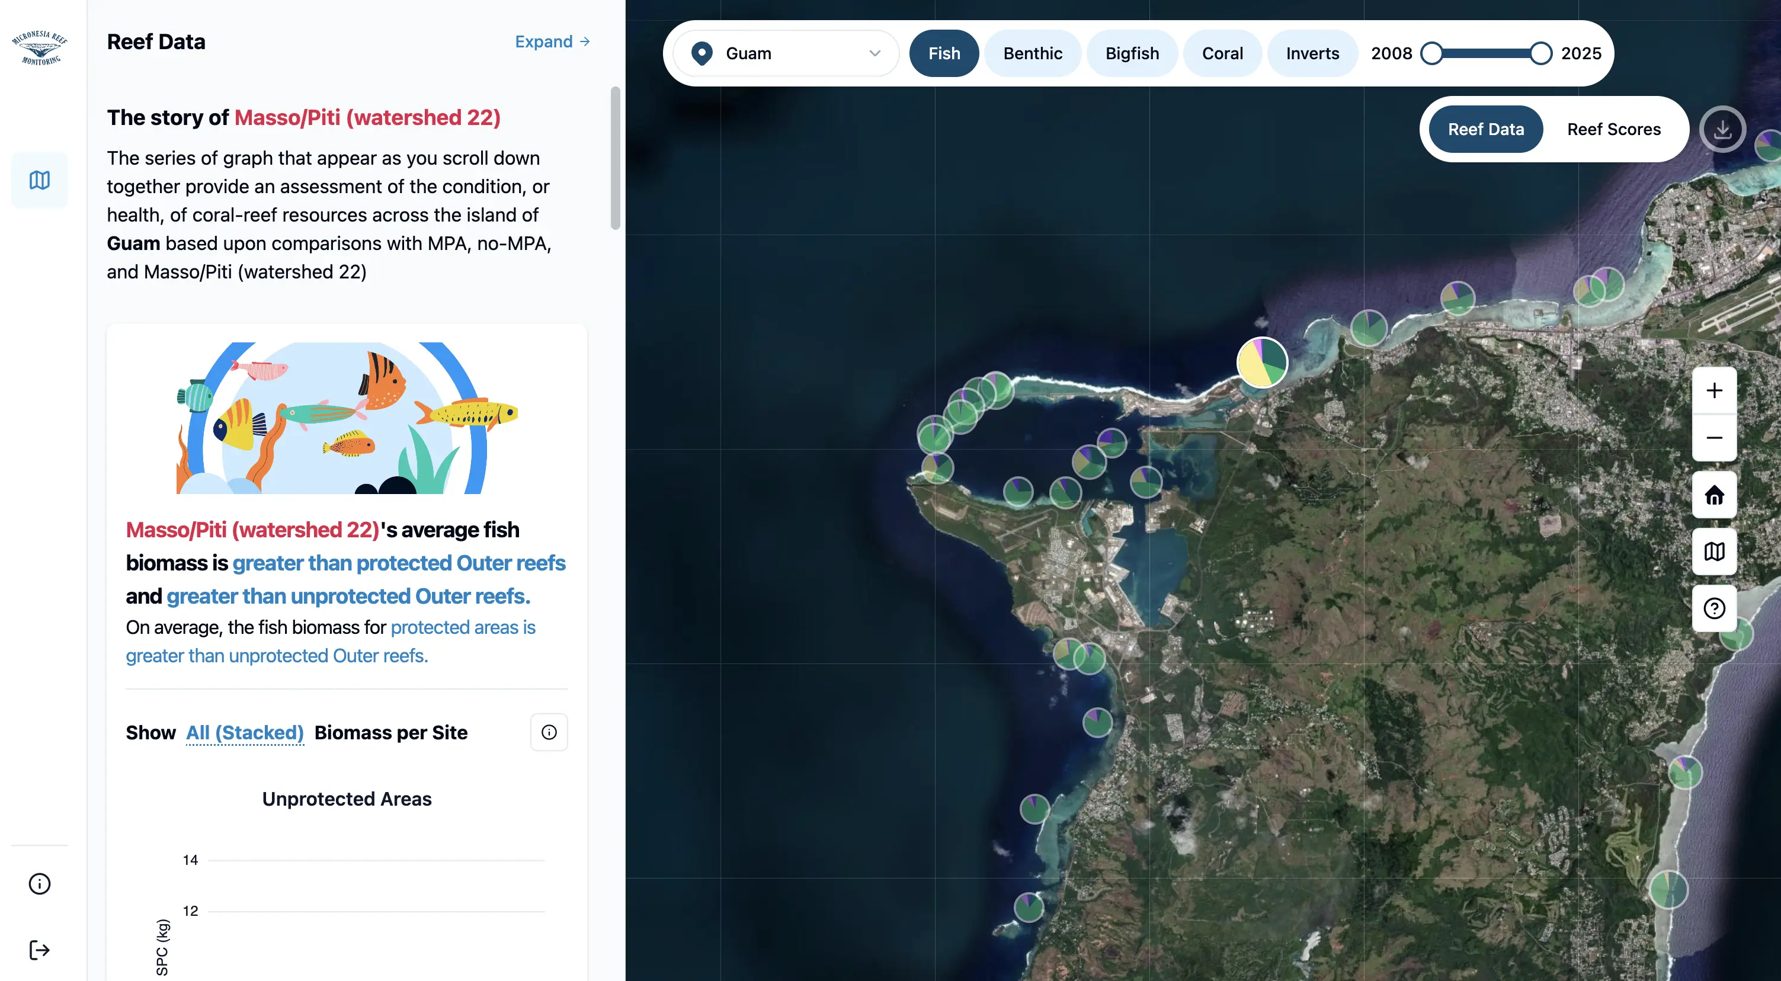Click the download data icon button
This screenshot has height=981, width=1781.
pyautogui.click(x=1722, y=129)
